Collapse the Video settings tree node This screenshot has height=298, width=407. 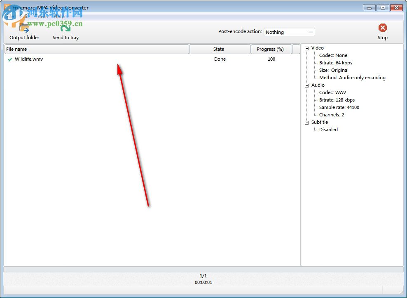click(306, 48)
